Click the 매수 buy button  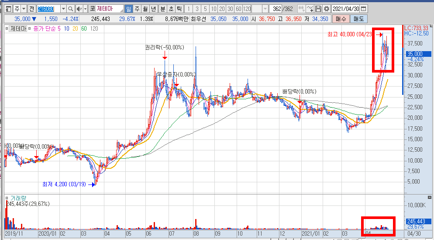(341, 19)
